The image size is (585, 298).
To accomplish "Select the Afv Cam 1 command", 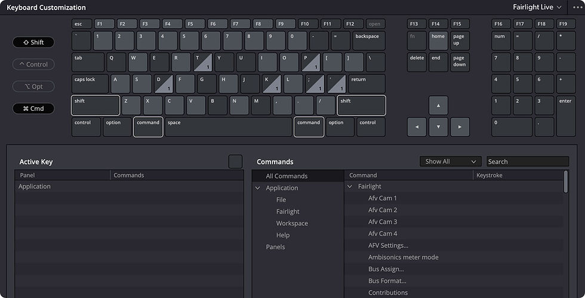I will [383, 198].
